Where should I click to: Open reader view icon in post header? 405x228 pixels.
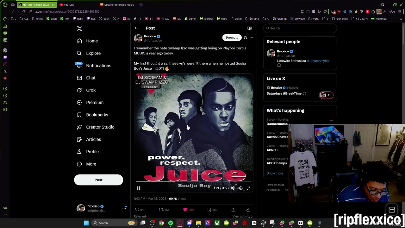coord(249,28)
